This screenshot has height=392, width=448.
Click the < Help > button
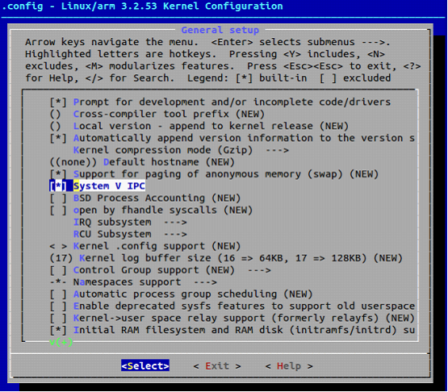tap(289, 365)
